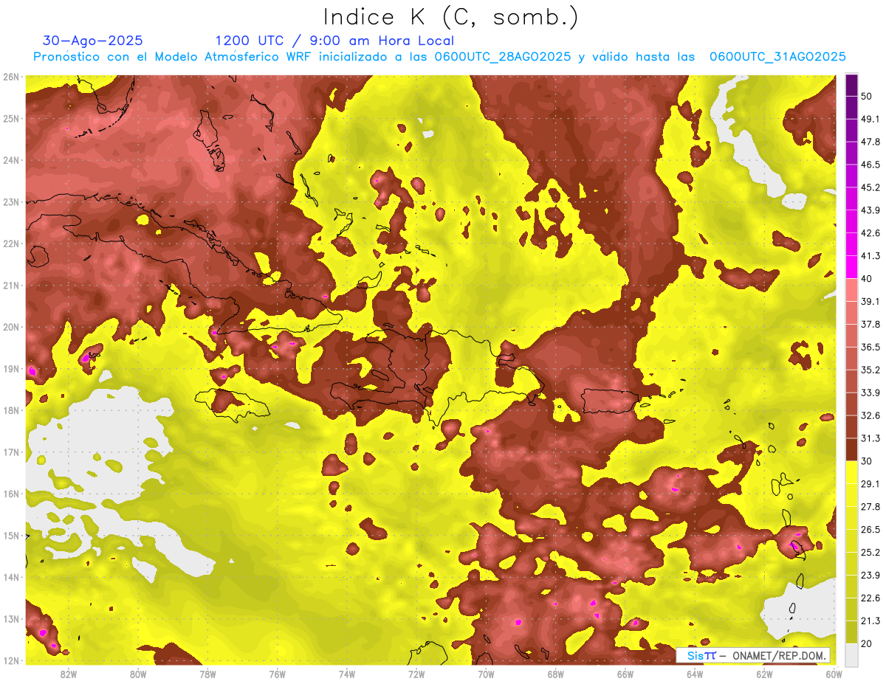Click the light grey swatch at colorbar bottom
This screenshot has height=684, width=886.
coord(851,654)
